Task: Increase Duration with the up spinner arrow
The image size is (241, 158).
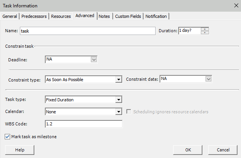Action: pyautogui.click(x=206, y=29)
